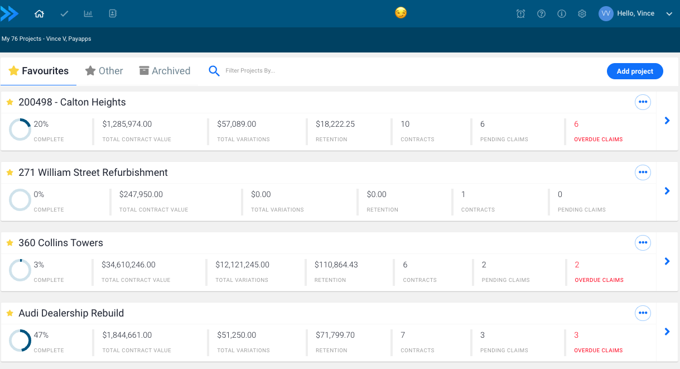Image resolution: width=680 pixels, height=369 pixels.
Task: Click the 47% completion progress circle
Action: (20, 339)
